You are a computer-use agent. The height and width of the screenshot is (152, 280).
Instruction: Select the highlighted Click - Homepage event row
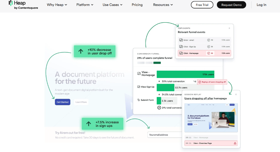point(204,53)
